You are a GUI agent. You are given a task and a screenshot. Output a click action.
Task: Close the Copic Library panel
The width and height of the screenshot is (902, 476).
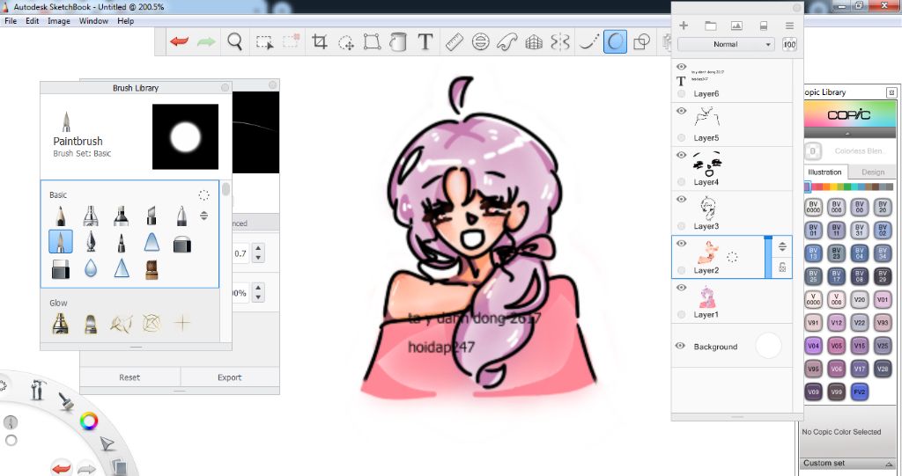[891, 92]
